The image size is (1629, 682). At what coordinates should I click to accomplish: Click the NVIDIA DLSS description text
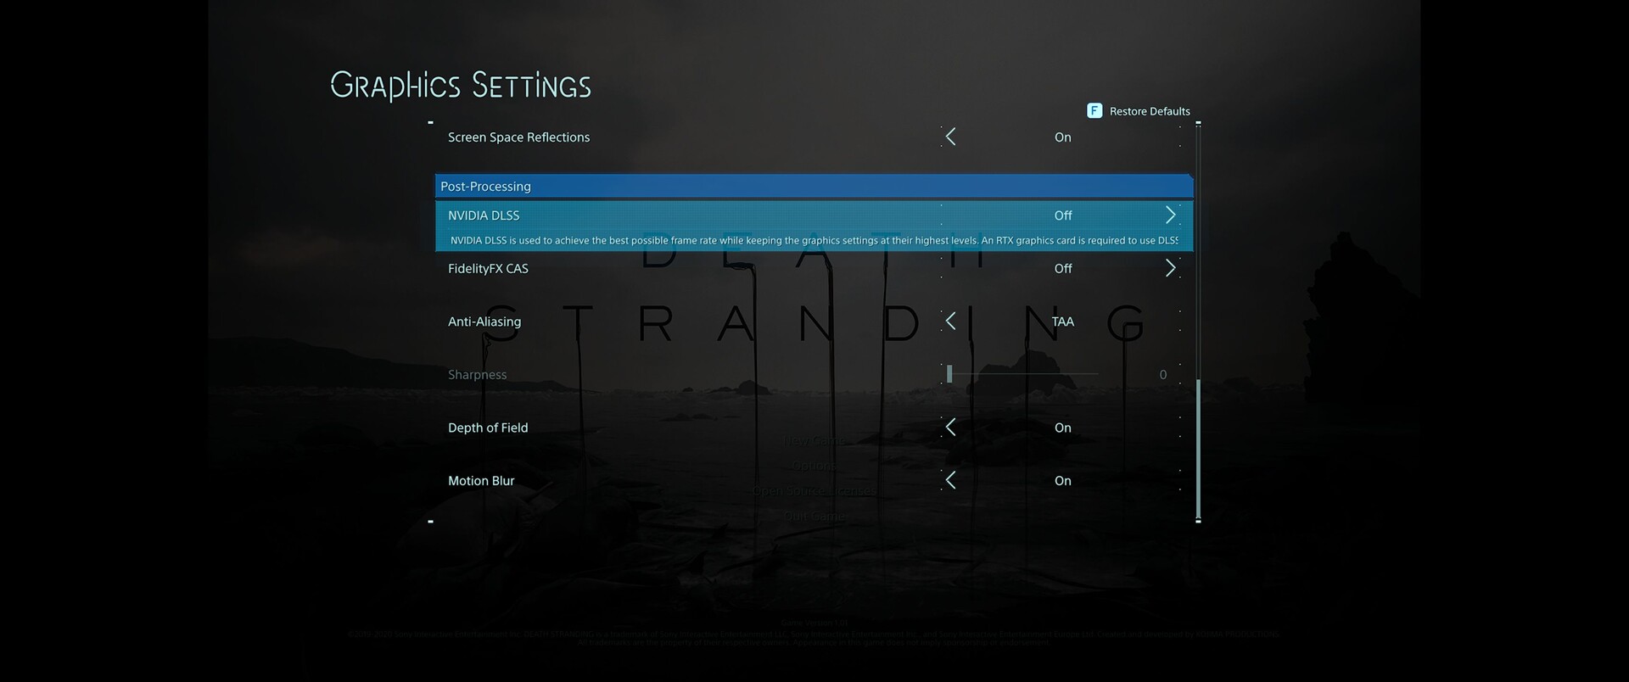point(814,240)
